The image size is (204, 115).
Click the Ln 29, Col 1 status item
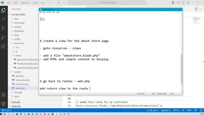click(x=152, y=110)
